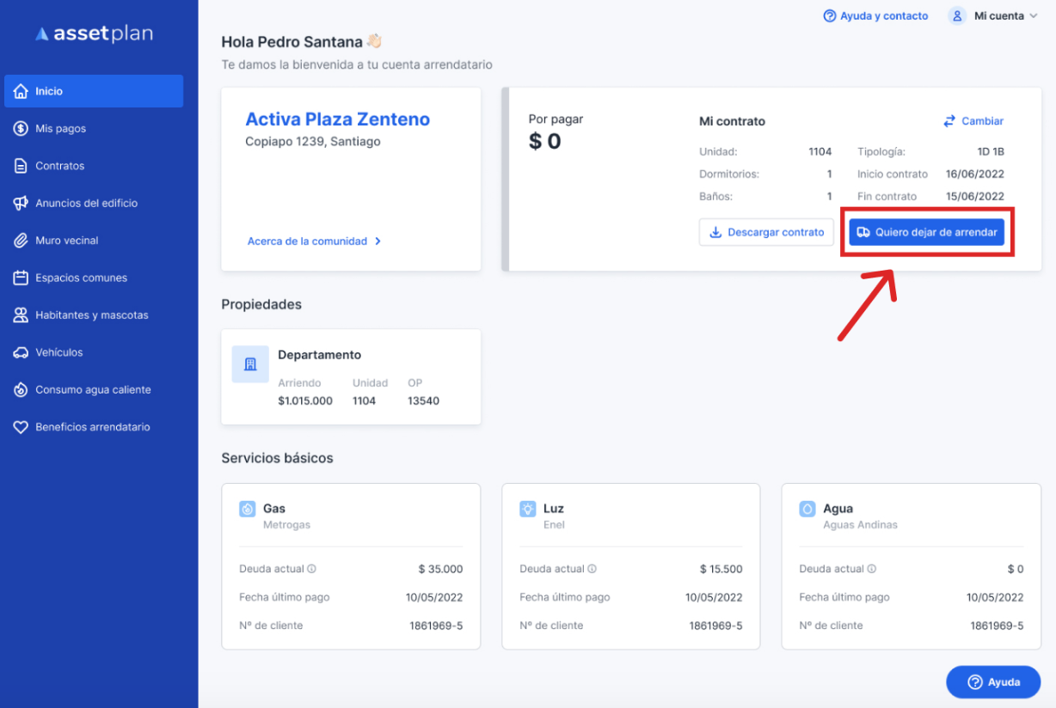
Task: Click the download icon in Descargar contrato
Action: click(x=715, y=232)
